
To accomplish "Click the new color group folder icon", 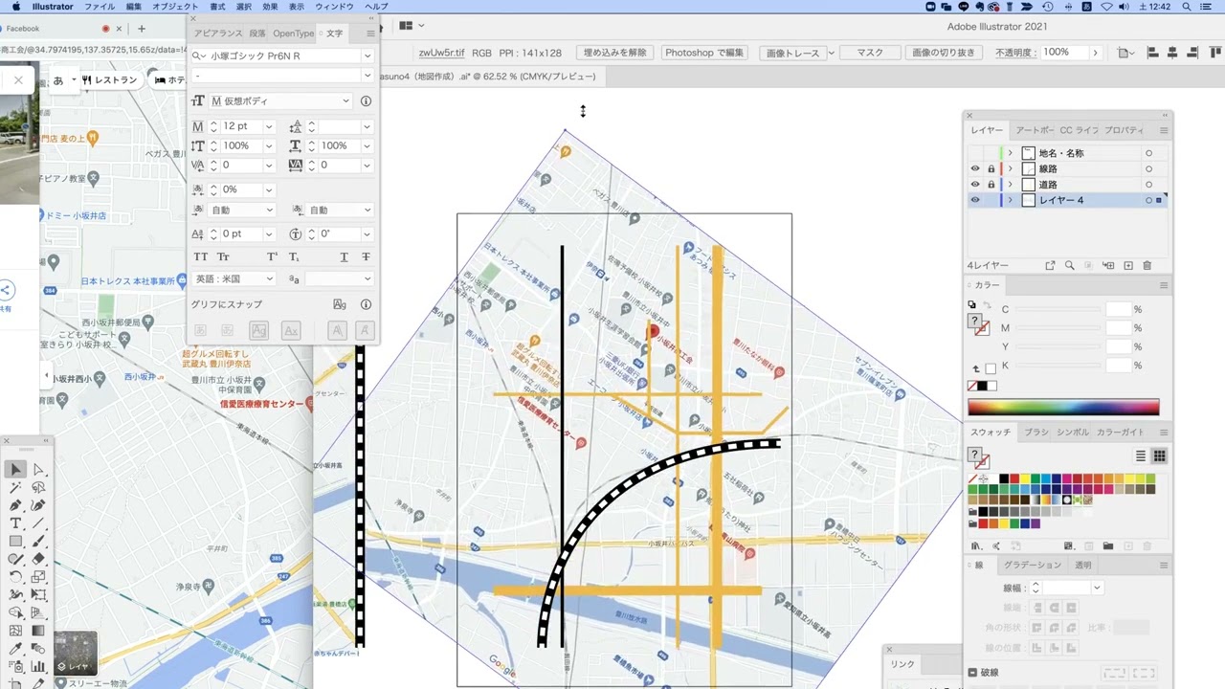I will point(1107,545).
